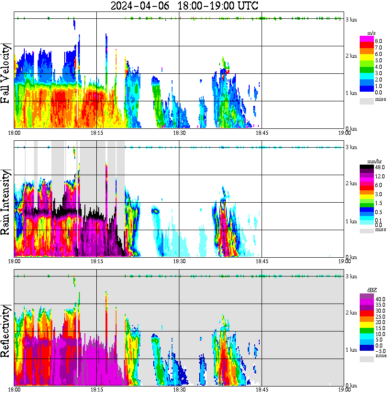Pick the magenta swatch atop the m/s legend

(x=367, y=39)
